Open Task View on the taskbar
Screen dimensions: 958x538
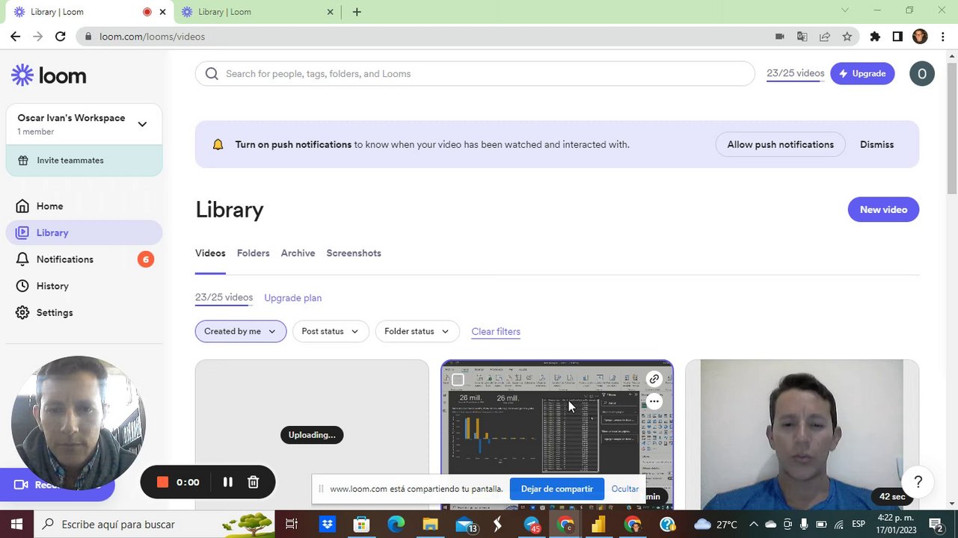tap(292, 524)
